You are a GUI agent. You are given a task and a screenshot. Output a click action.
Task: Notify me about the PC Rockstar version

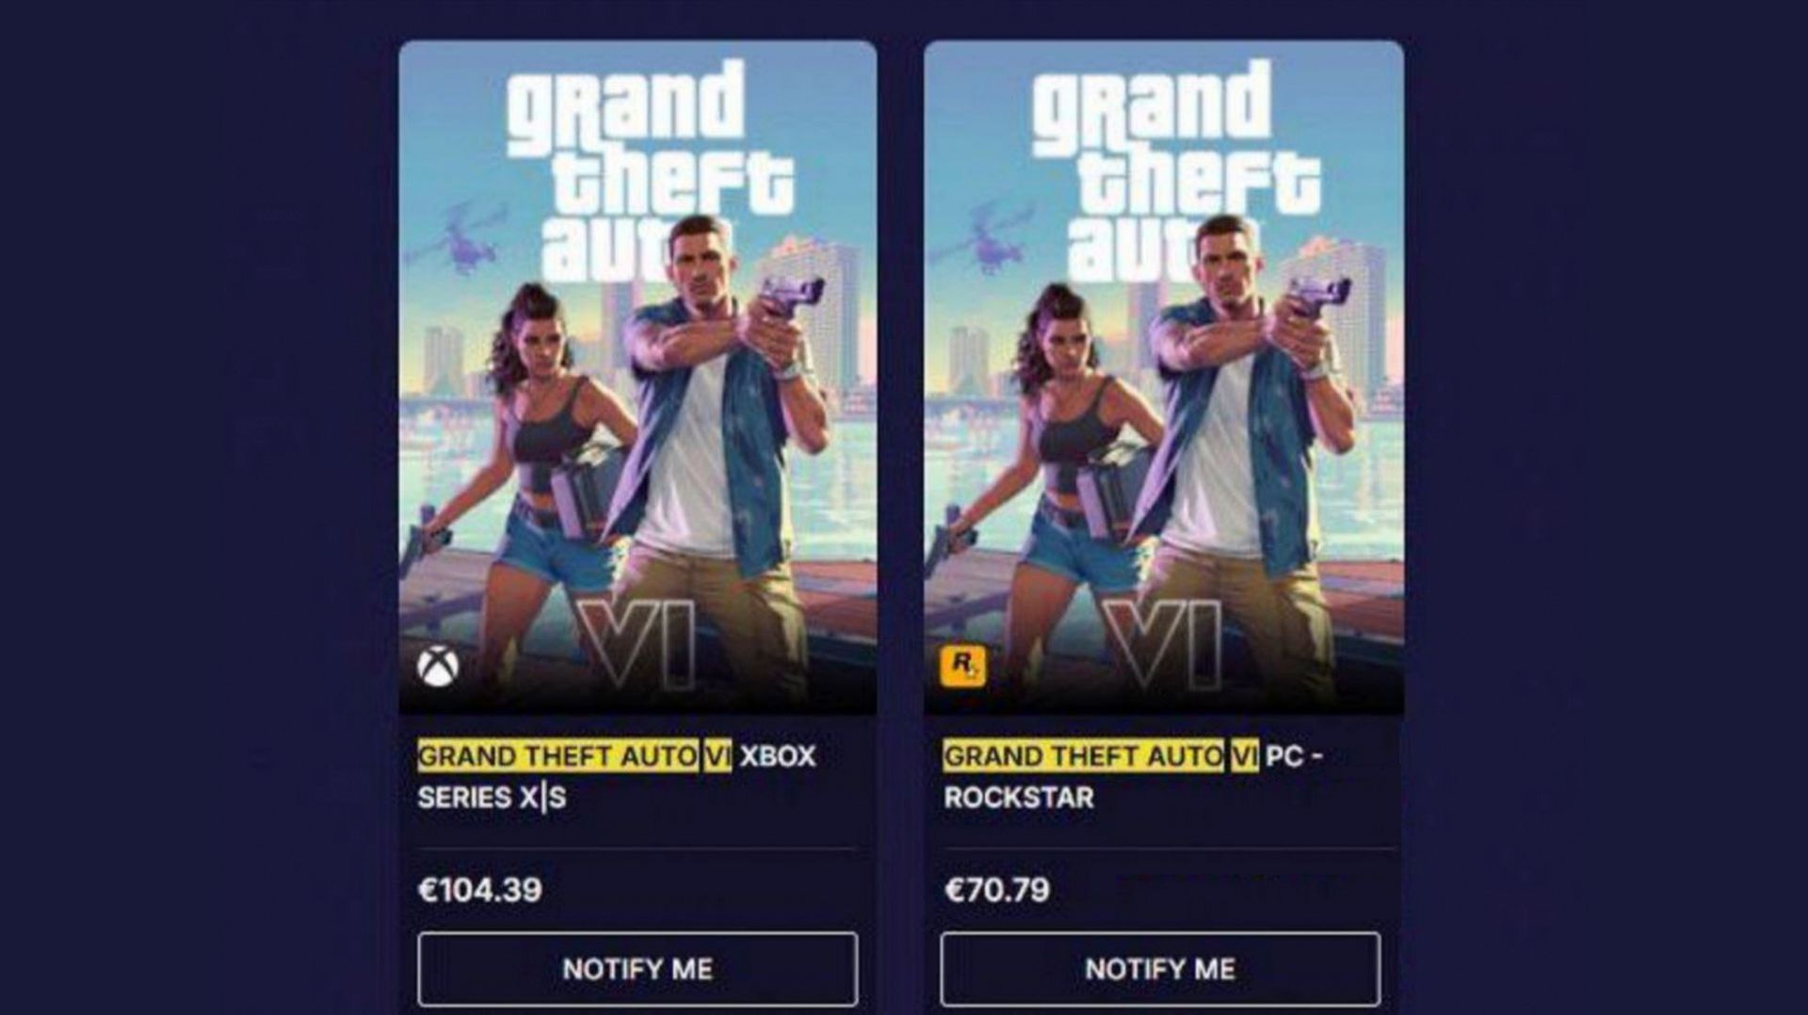coord(1160,969)
